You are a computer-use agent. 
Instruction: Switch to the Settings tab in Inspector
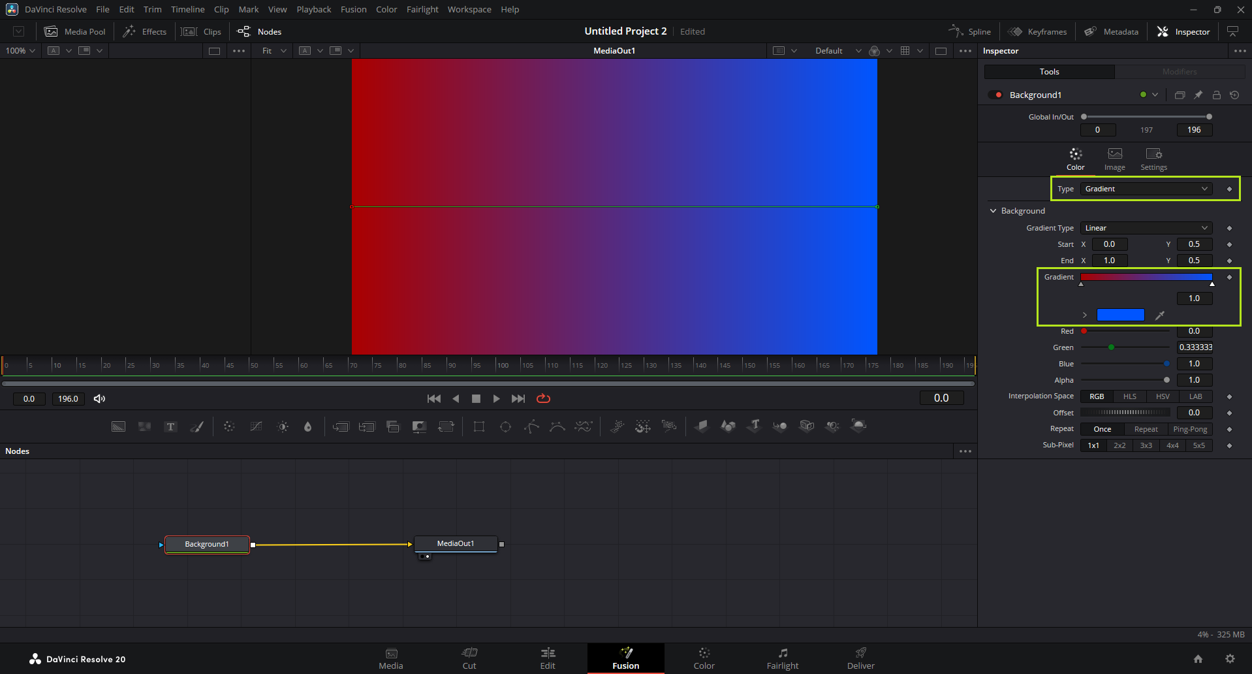[1153, 159]
